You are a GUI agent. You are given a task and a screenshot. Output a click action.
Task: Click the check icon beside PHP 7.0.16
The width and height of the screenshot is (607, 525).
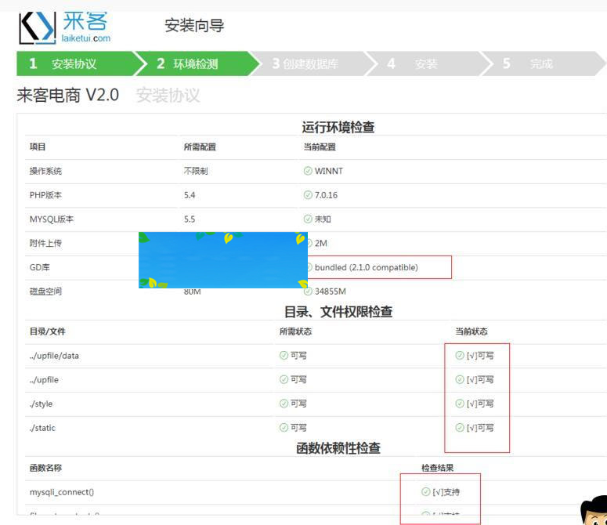click(308, 195)
